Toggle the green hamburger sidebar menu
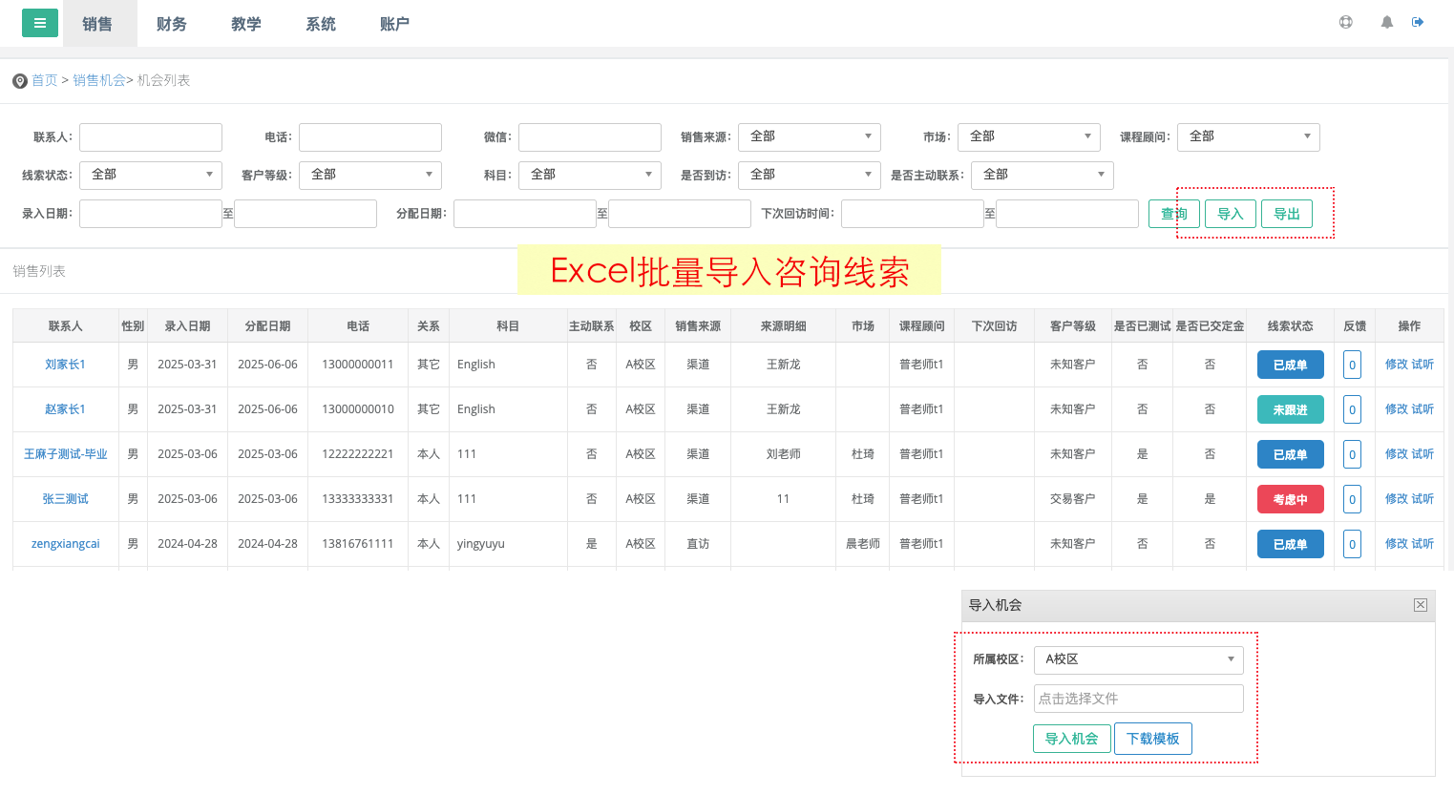Screen dimensions: 1454x794 point(40,23)
